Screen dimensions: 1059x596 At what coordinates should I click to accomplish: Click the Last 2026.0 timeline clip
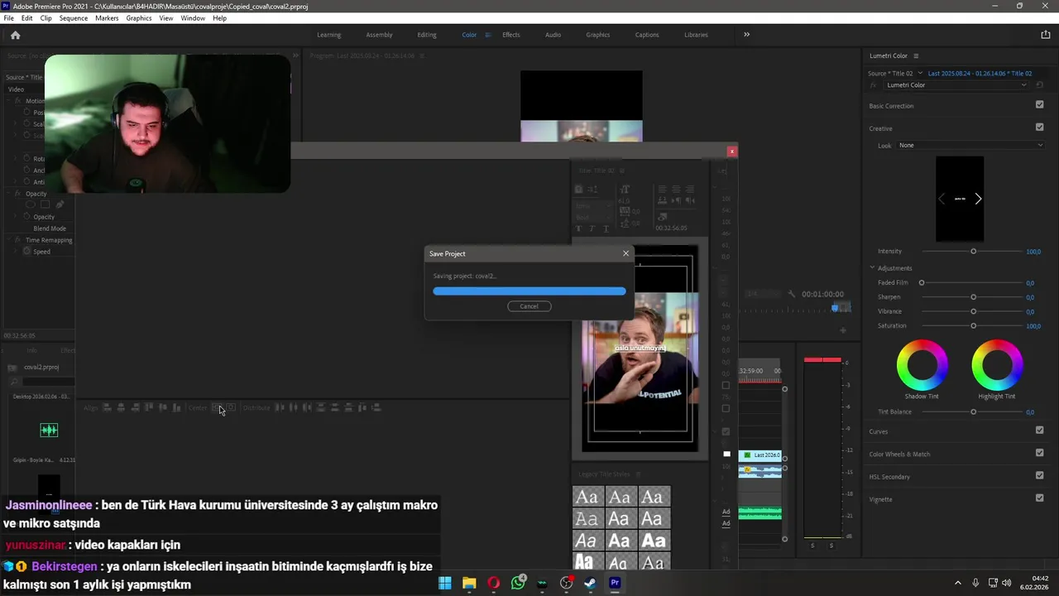tap(760, 455)
